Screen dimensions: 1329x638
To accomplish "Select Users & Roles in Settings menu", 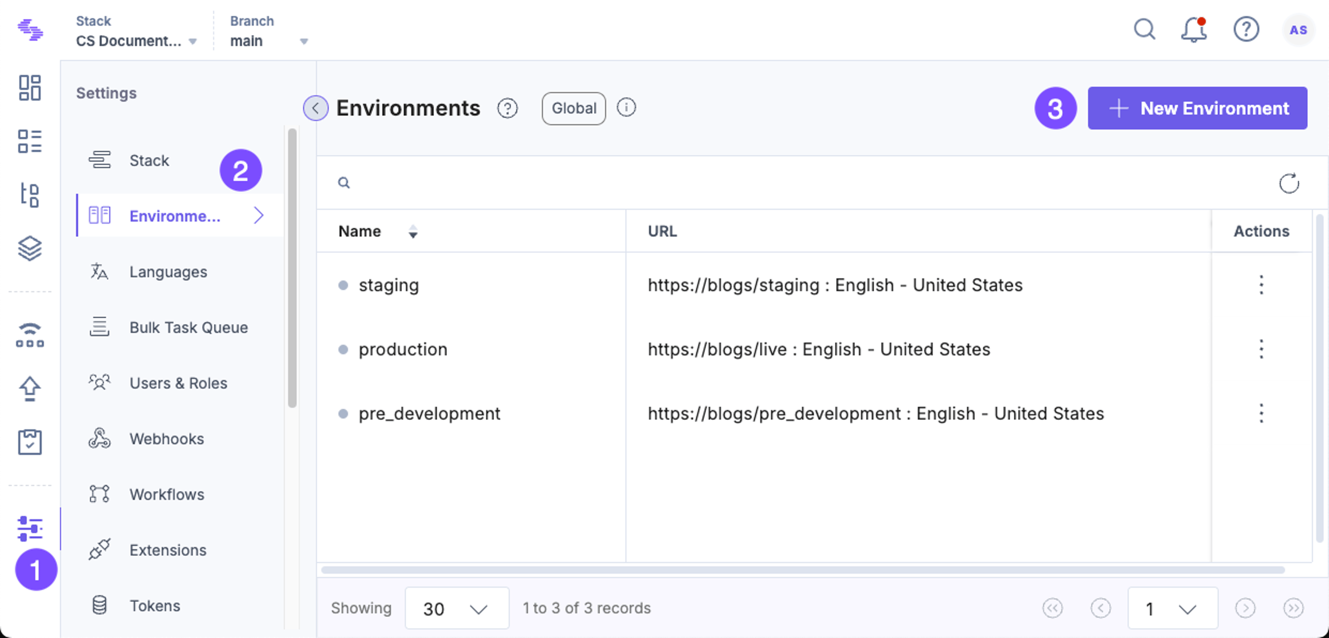I will click(x=180, y=383).
